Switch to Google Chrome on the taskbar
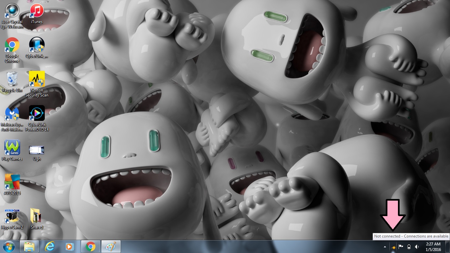Image resolution: width=450 pixels, height=253 pixels. [91, 246]
